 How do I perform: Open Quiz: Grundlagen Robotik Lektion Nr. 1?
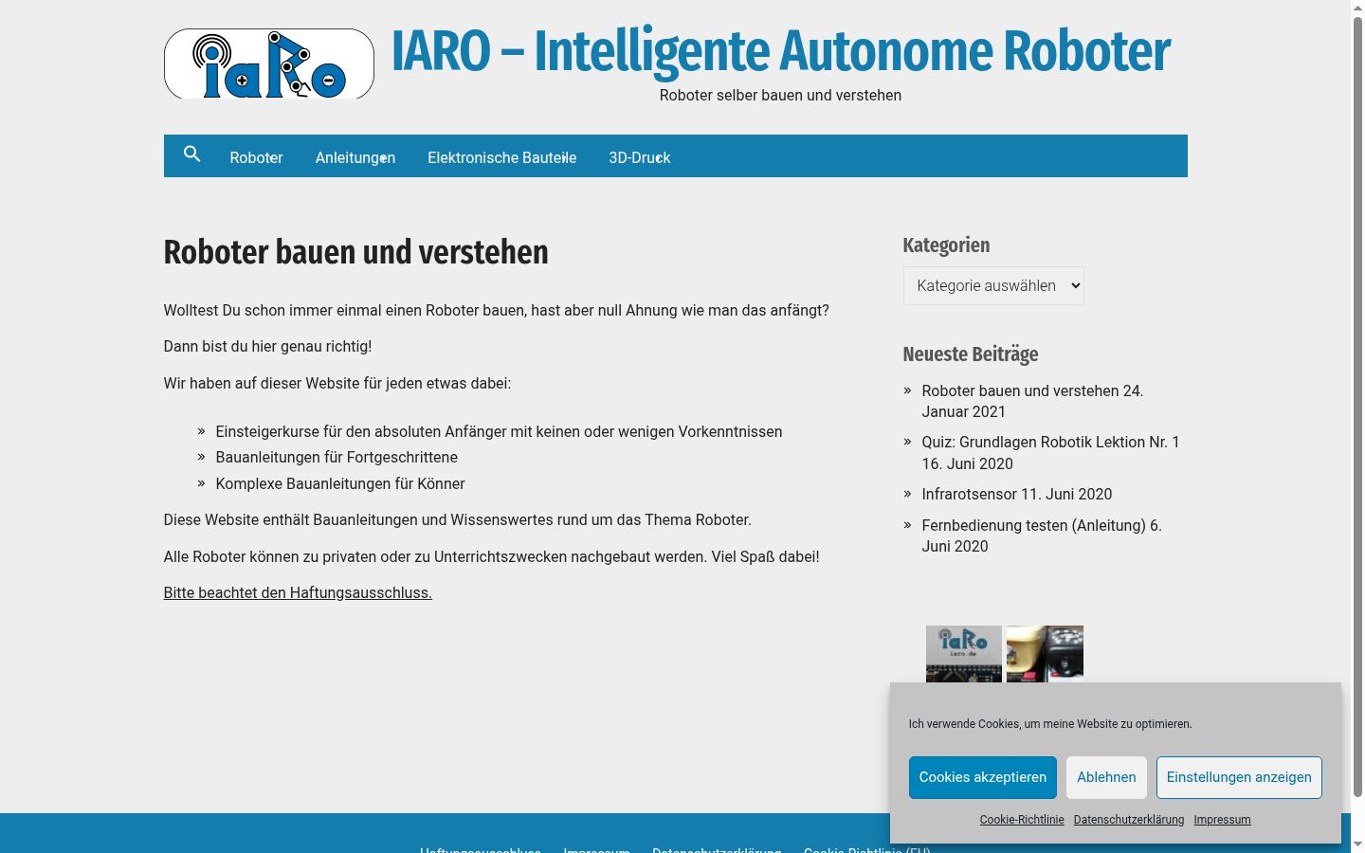[1050, 442]
